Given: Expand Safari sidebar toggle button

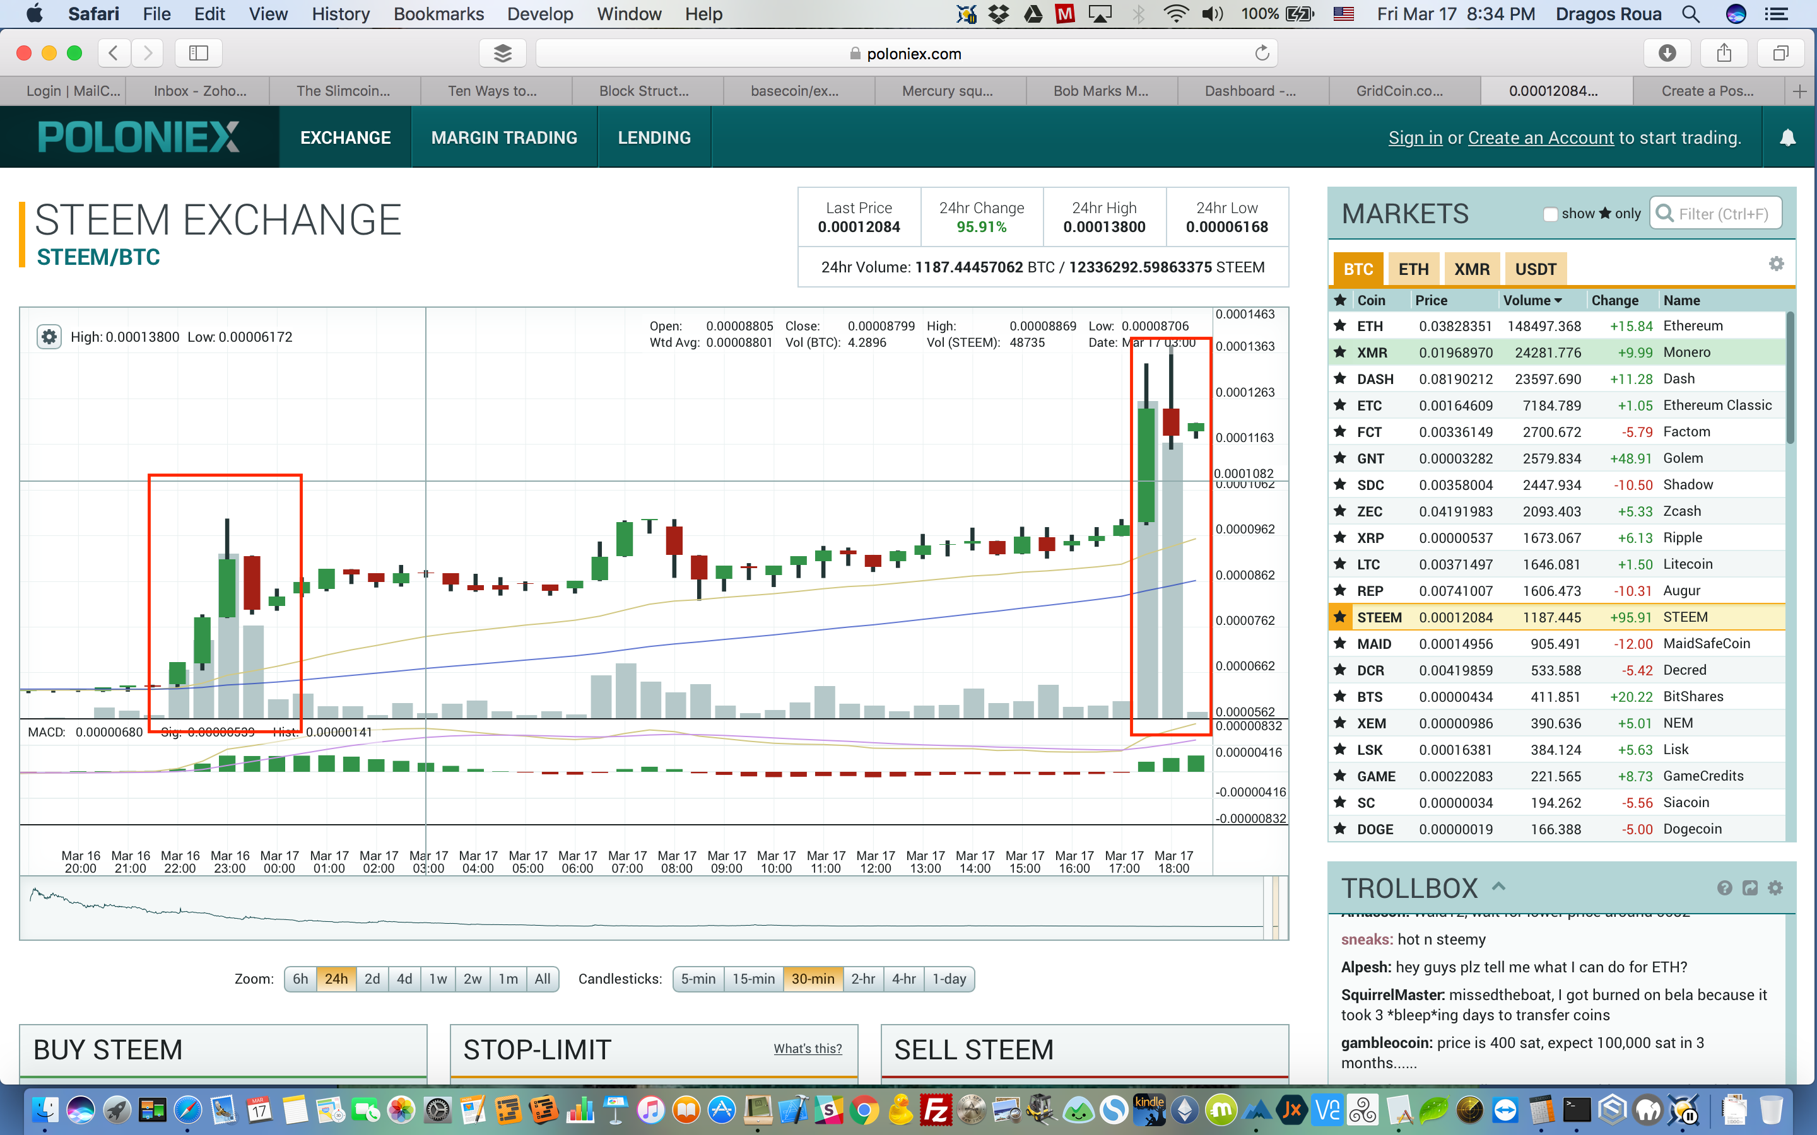Looking at the screenshot, I should pyautogui.click(x=198, y=54).
